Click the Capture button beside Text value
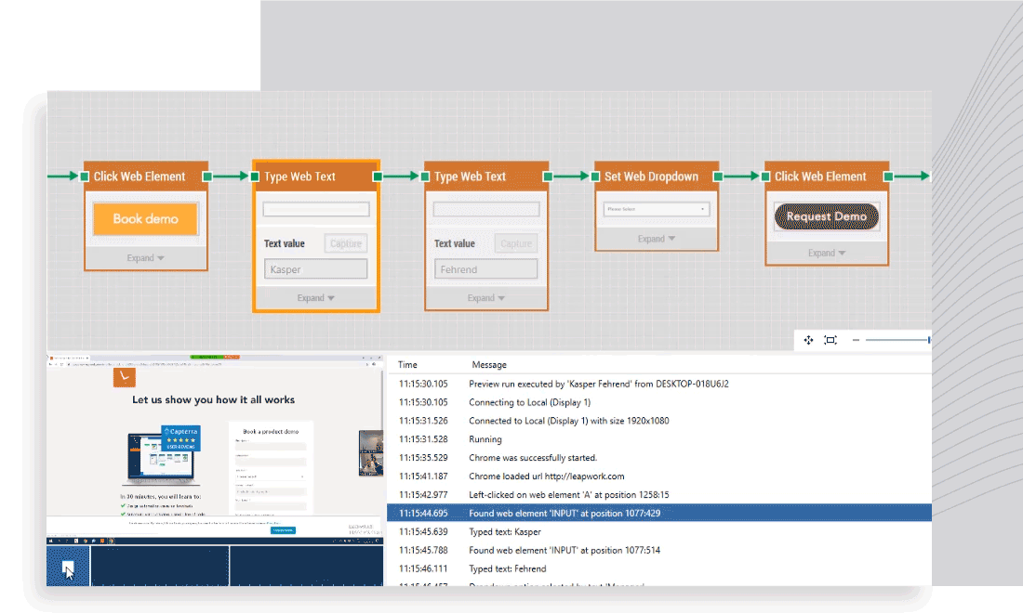This screenshot has width=1023, height=613. [345, 242]
